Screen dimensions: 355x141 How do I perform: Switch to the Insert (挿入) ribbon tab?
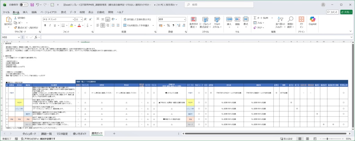(x=25, y=12)
